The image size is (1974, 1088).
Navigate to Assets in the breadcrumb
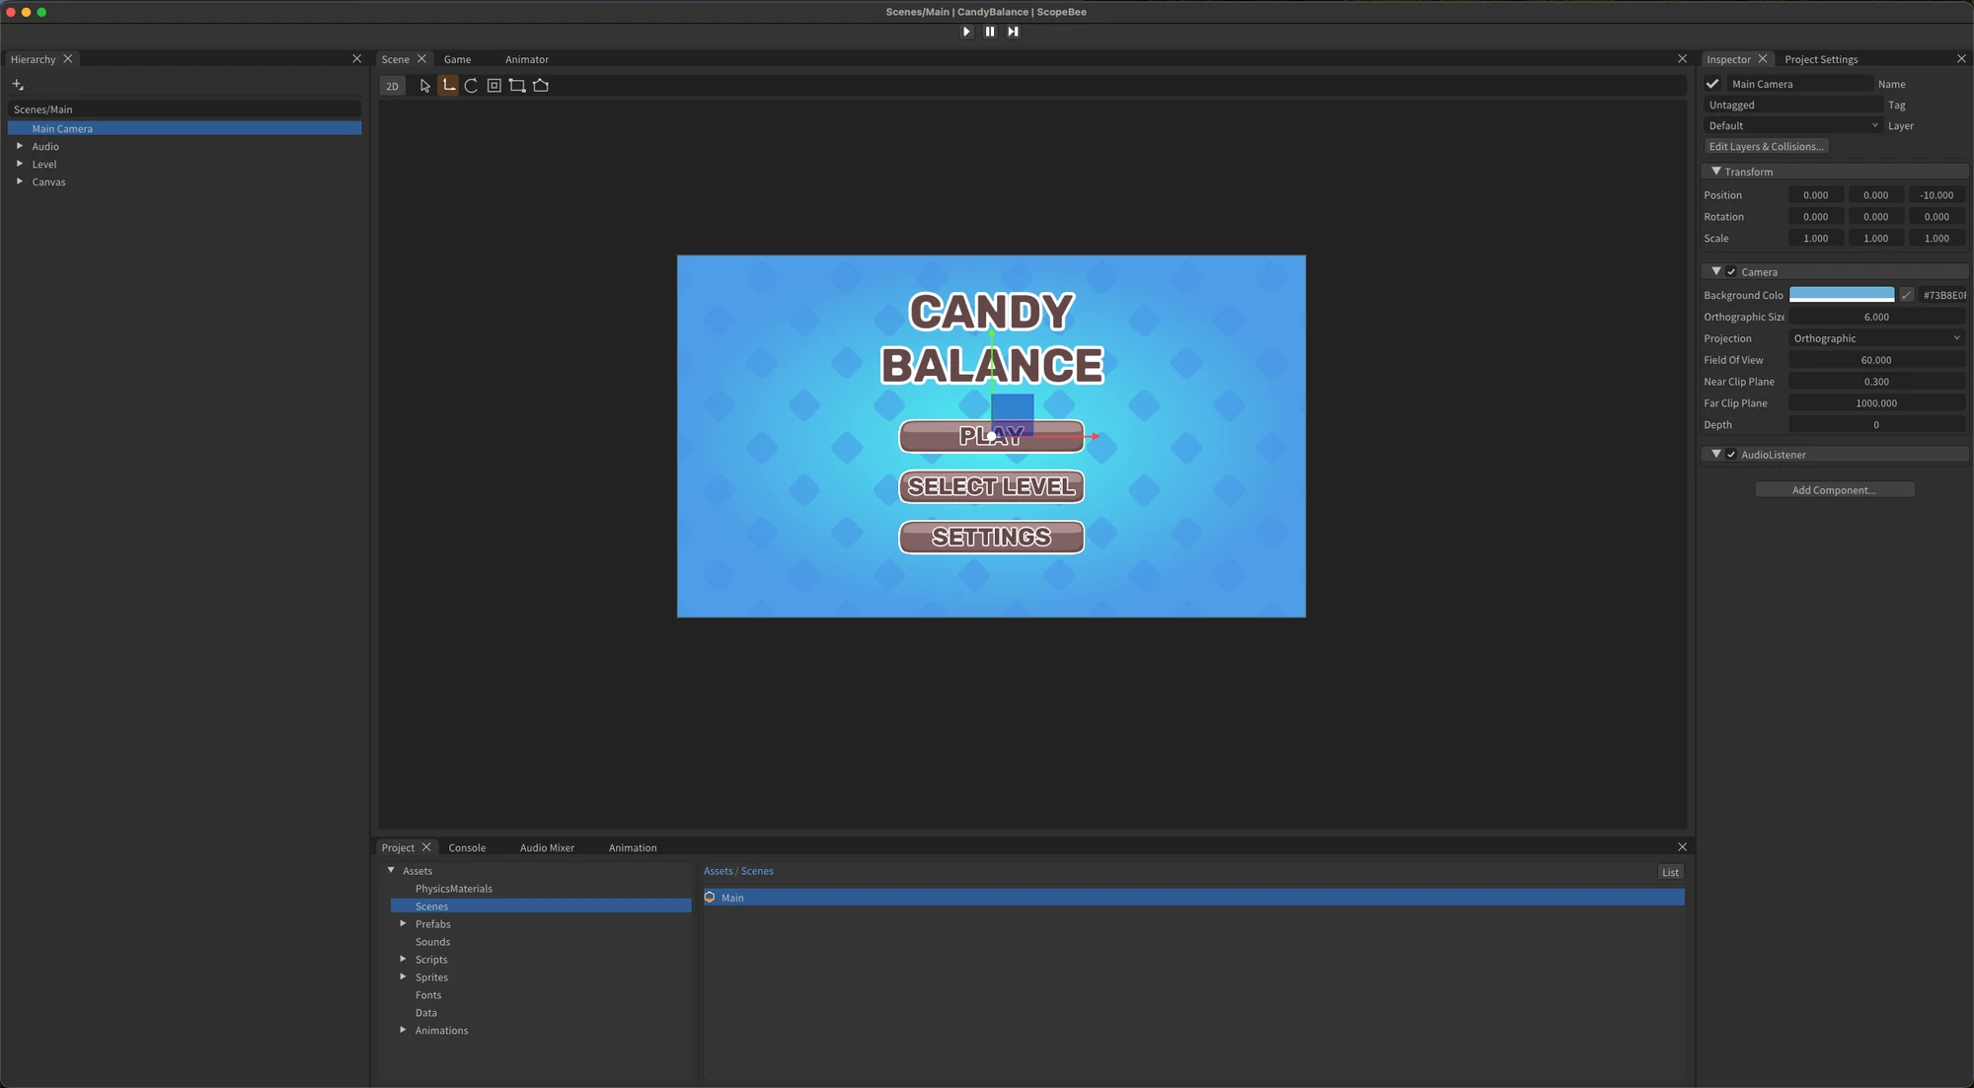tap(719, 871)
